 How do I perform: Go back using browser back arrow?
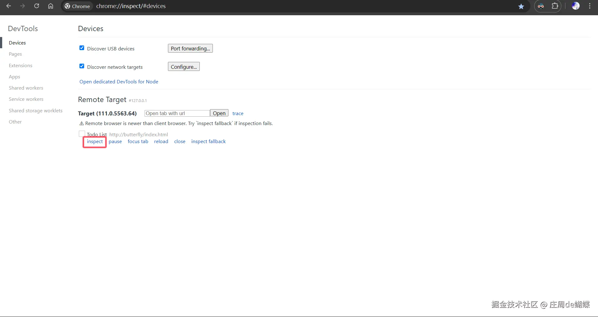[9, 6]
